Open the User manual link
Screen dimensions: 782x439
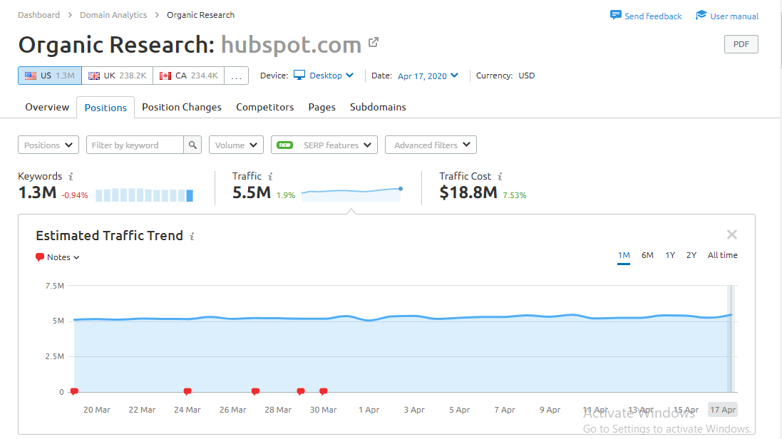(734, 16)
